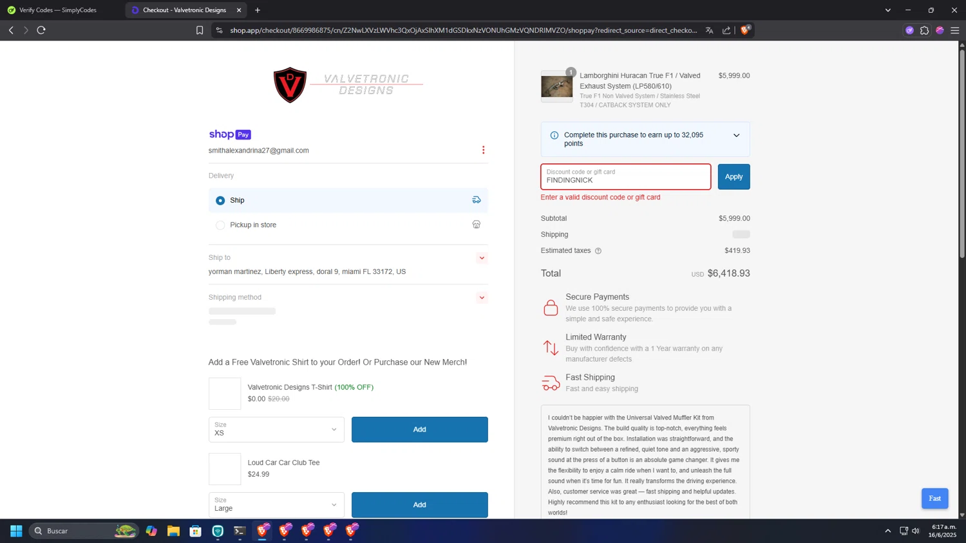Image resolution: width=966 pixels, height=543 pixels.
Task: Go back using the browser back arrow
Action: (11, 30)
